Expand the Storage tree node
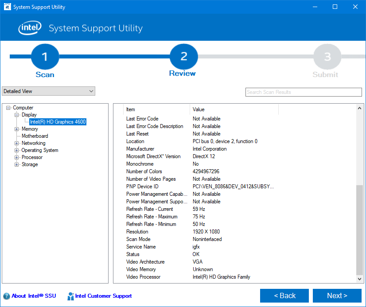366x307 pixels. (16, 164)
